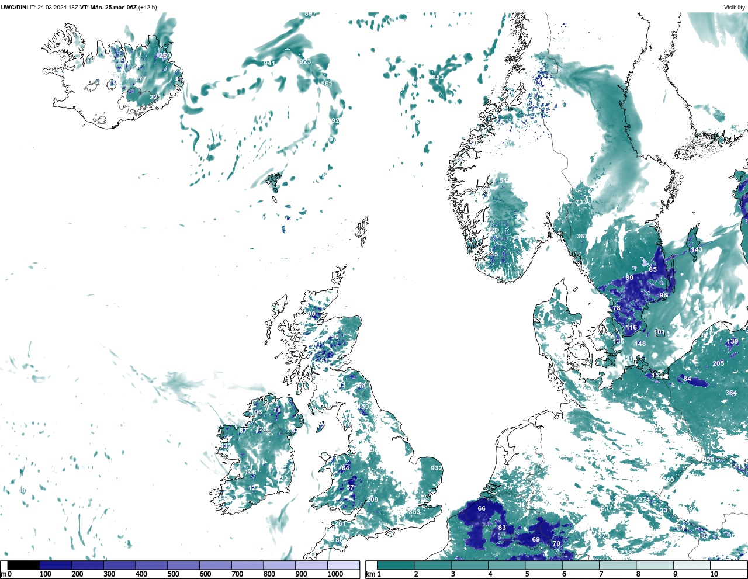
Task: Click map value '861' on the map
Action: coord(327,84)
